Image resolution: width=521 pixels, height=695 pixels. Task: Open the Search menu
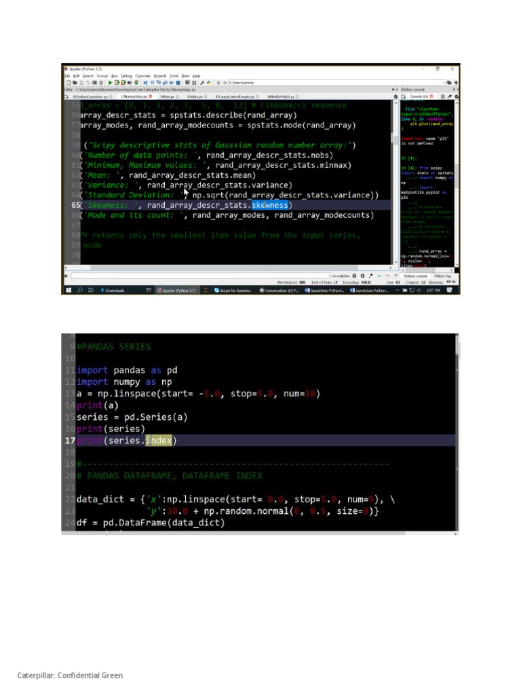[x=88, y=76]
